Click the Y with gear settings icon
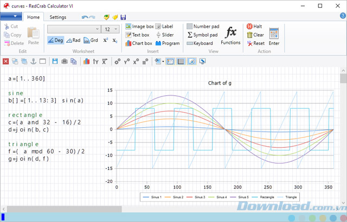Viewport: 347px width, 222px height. coord(127,61)
